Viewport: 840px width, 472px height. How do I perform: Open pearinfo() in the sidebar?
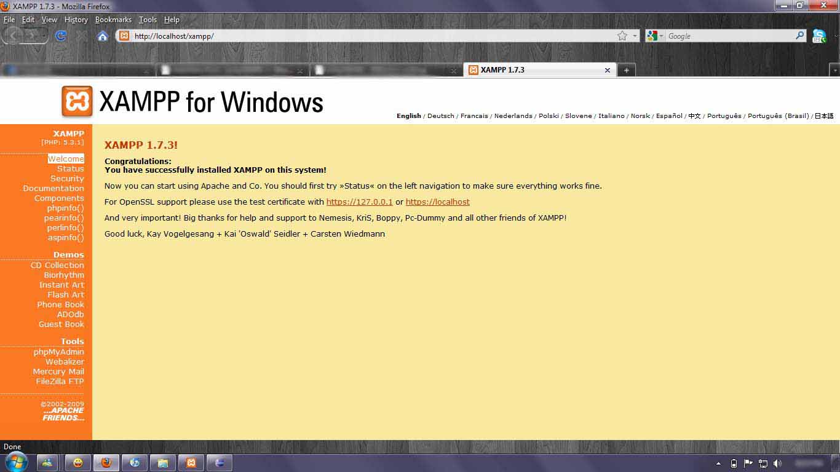[x=64, y=218]
